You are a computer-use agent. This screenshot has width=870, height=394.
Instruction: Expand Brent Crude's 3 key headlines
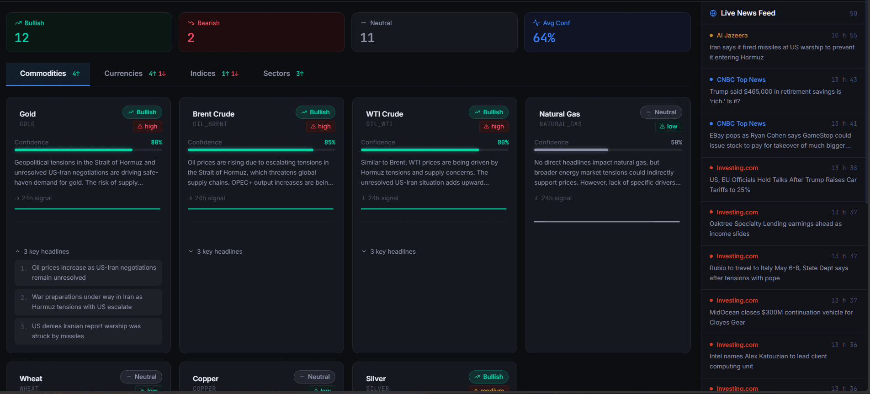click(x=215, y=251)
